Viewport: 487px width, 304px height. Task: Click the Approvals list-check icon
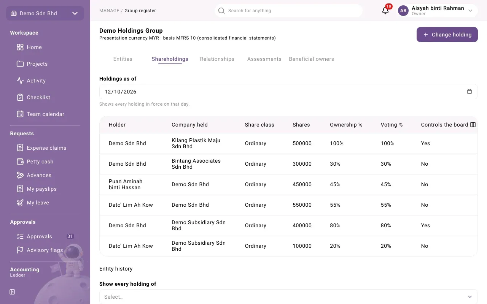point(20,236)
